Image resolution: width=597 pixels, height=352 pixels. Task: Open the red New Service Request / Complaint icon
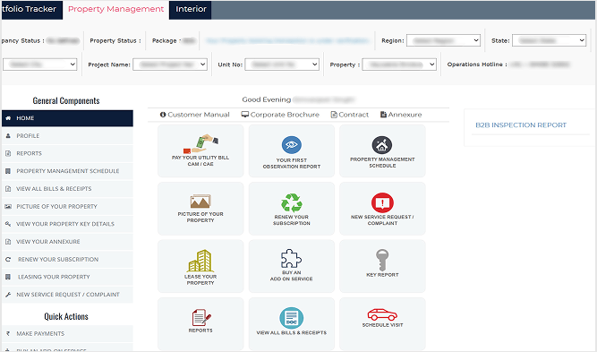click(x=382, y=202)
